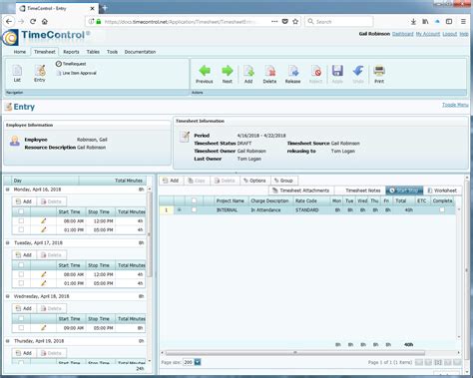
Task: Check the Monday 08:00 AM row checkbox
Action: (x=21, y=220)
